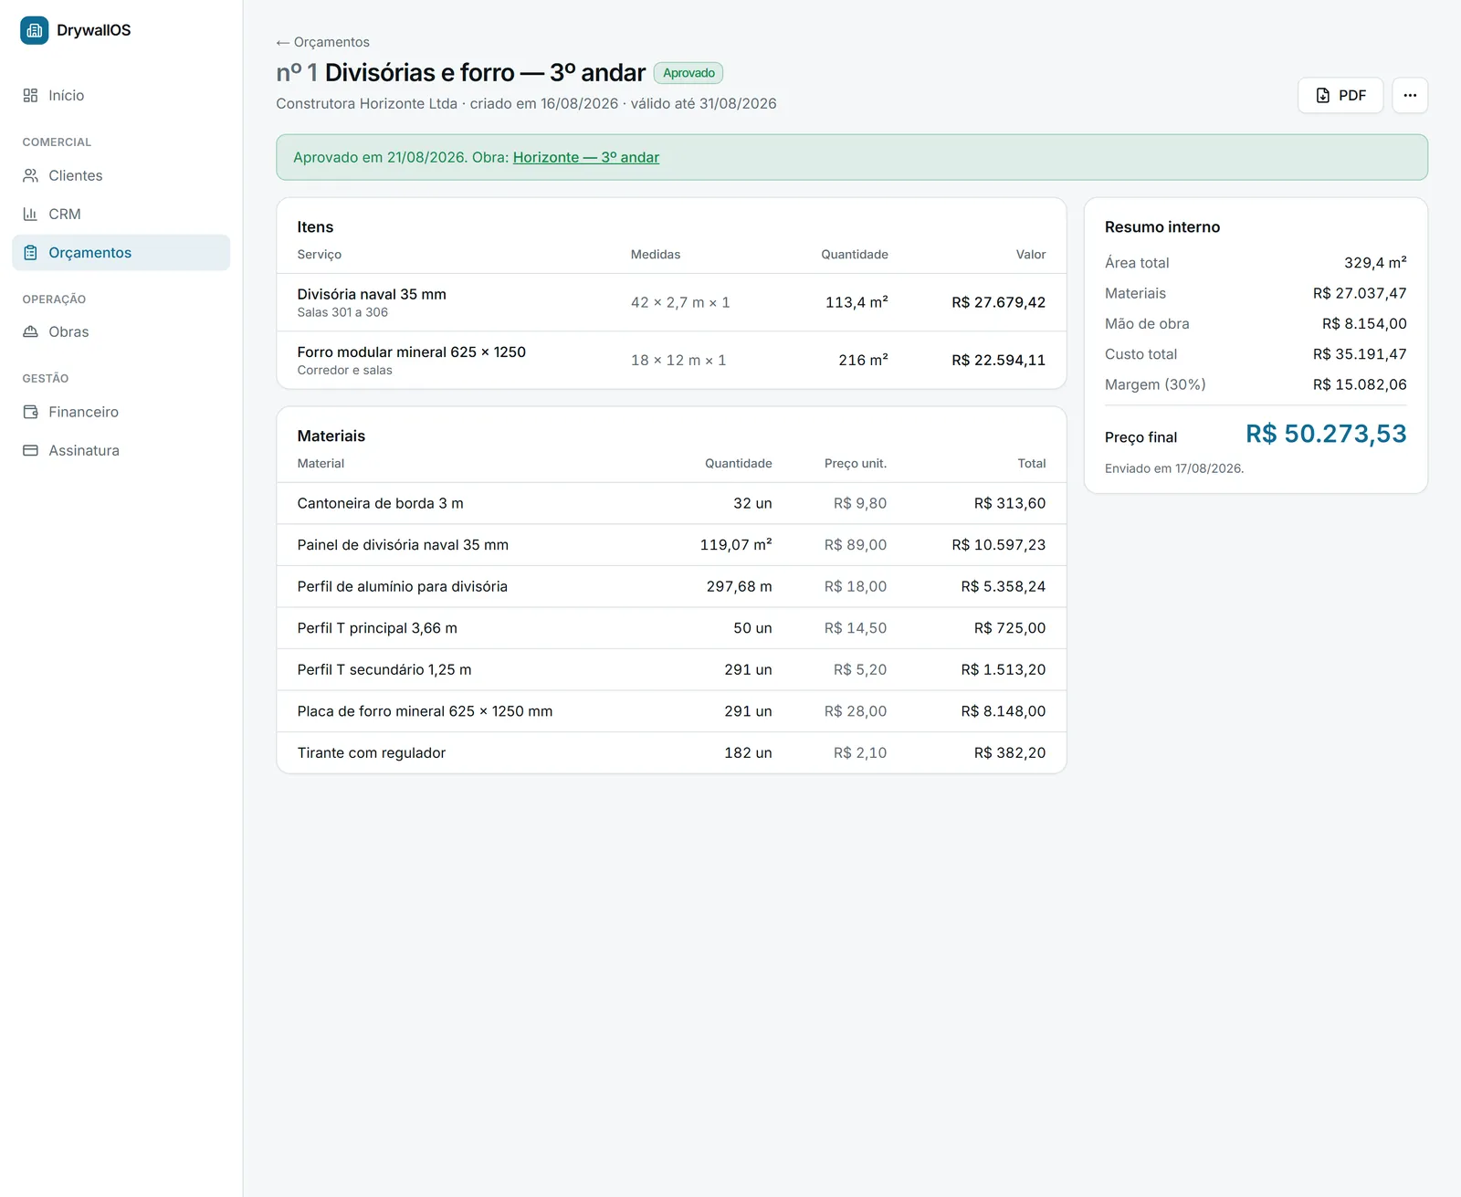The image size is (1461, 1197).
Task: Go back to Orçamentos list
Action: pos(322,42)
